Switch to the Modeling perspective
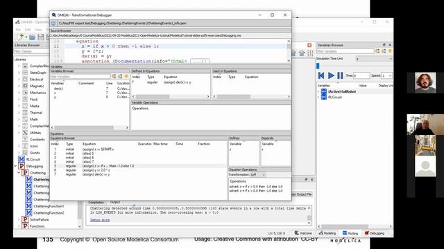Image resolution: width=444 pixels, height=249 pixels. [327, 233]
